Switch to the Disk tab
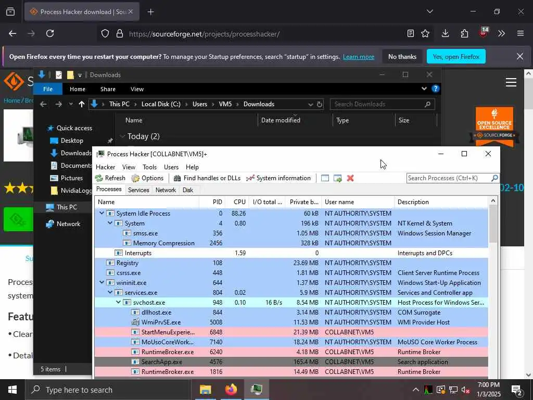Image resolution: width=533 pixels, height=400 pixels. click(187, 190)
